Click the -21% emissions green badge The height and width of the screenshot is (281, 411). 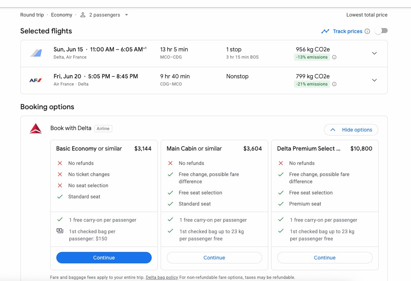tap(312, 84)
